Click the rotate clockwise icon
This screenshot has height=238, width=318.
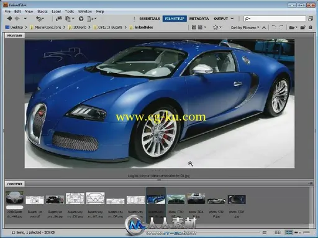(x=281, y=27)
